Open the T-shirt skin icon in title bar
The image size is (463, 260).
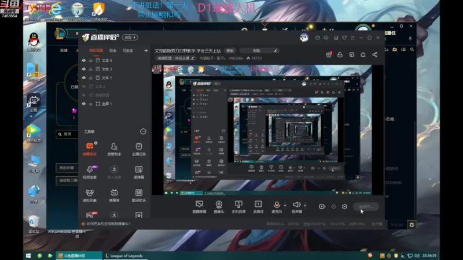tap(344, 38)
